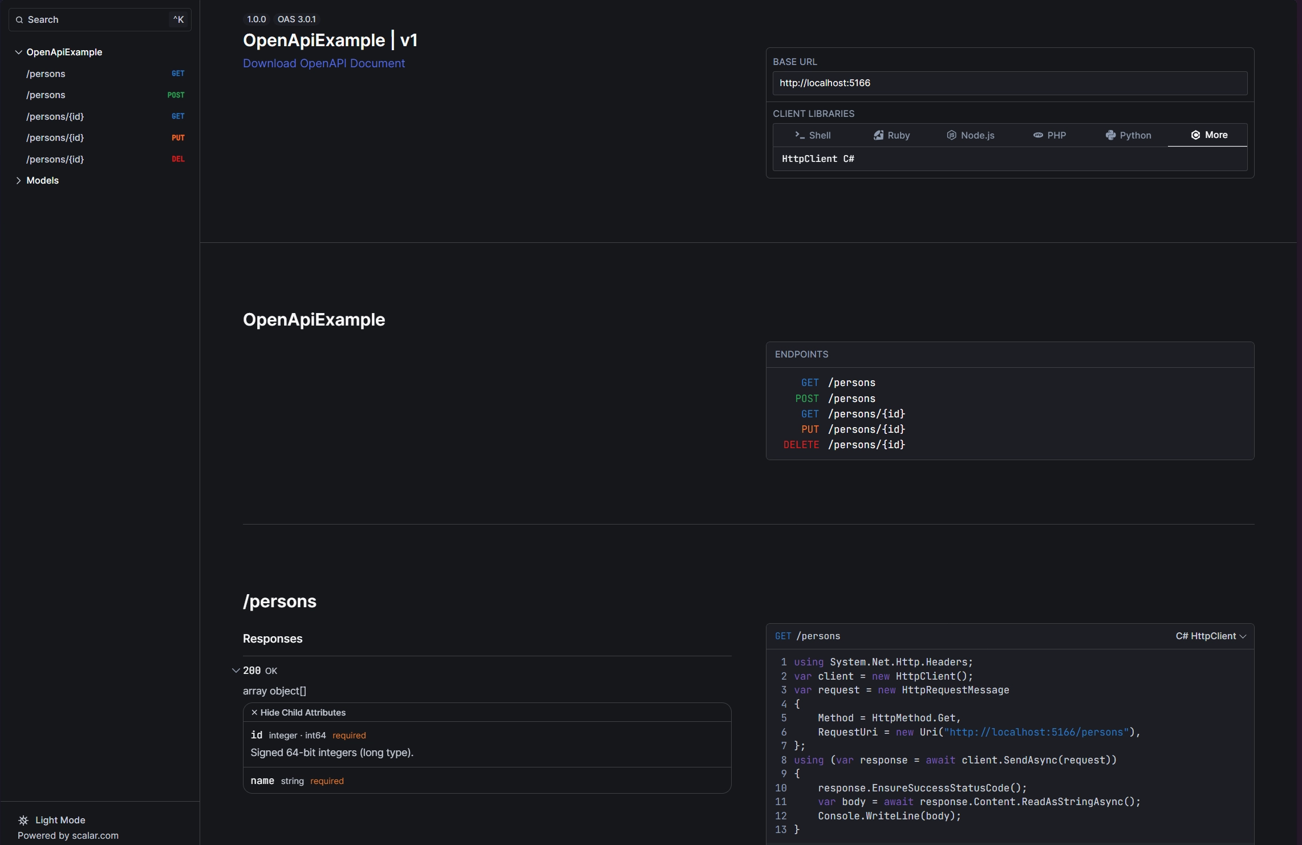
Task: Expand the Models sidebar section
Action: tap(18, 181)
